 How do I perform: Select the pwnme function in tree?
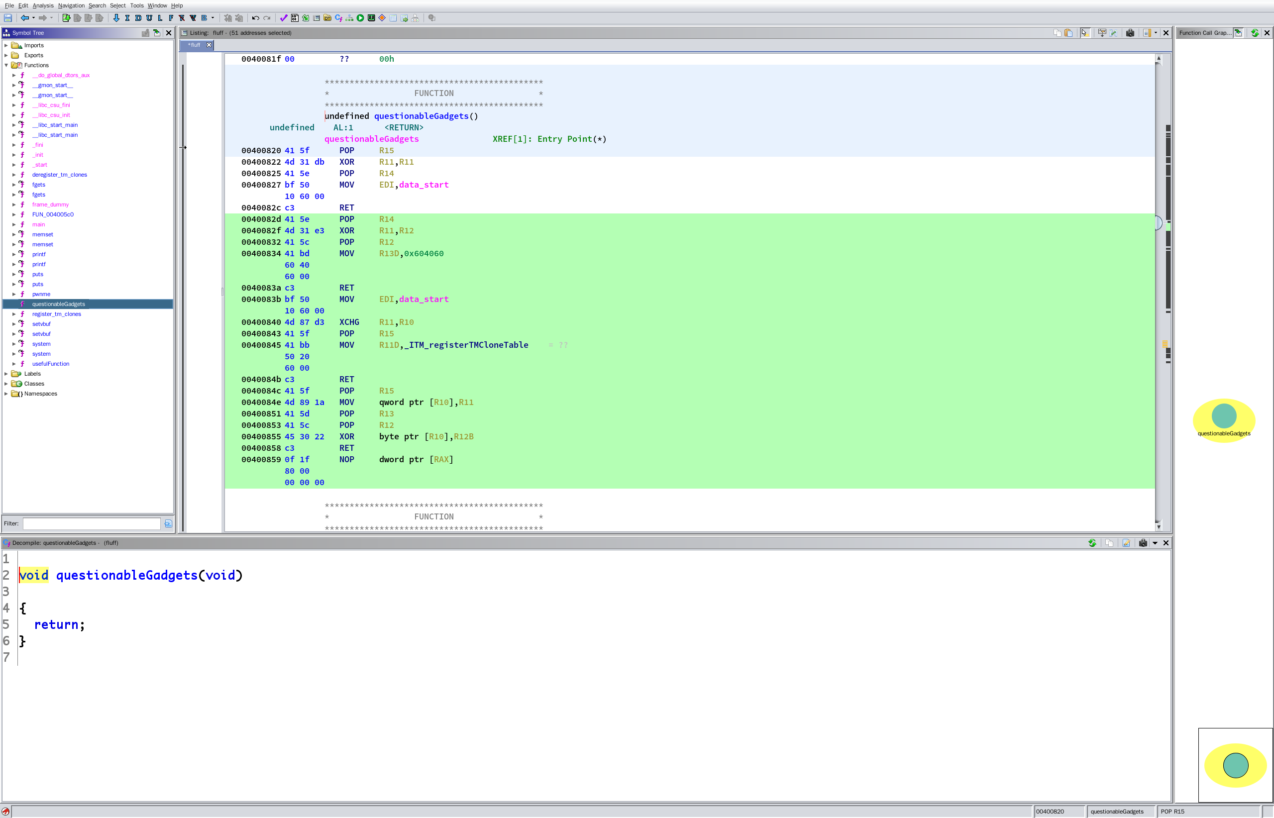[41, 294]
